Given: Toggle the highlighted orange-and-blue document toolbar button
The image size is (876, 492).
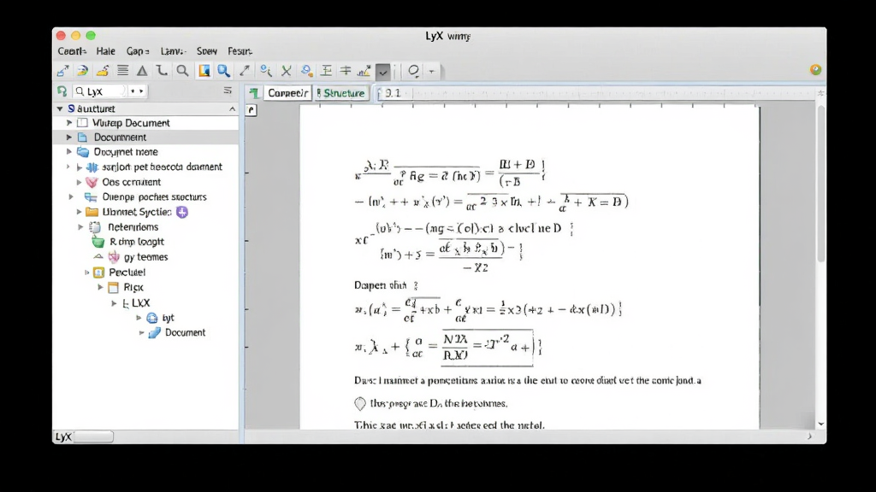Looking at the screenshot, I should click(x=204, y=71).
